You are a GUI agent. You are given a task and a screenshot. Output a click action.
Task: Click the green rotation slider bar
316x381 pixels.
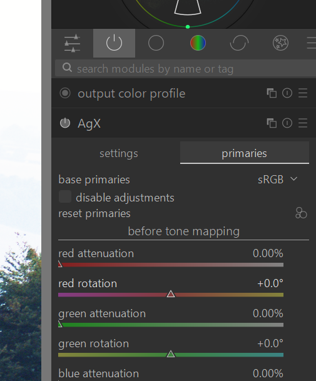coord(171,355)
